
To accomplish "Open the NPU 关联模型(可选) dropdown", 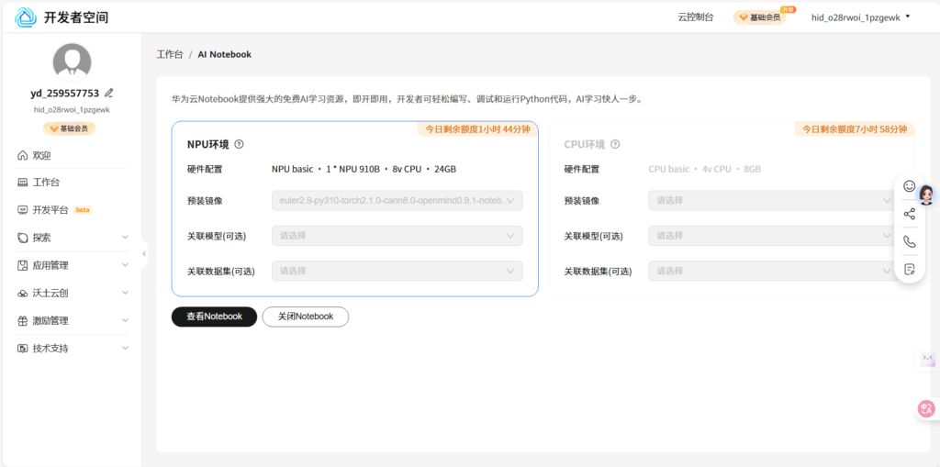I will [397, 236].
